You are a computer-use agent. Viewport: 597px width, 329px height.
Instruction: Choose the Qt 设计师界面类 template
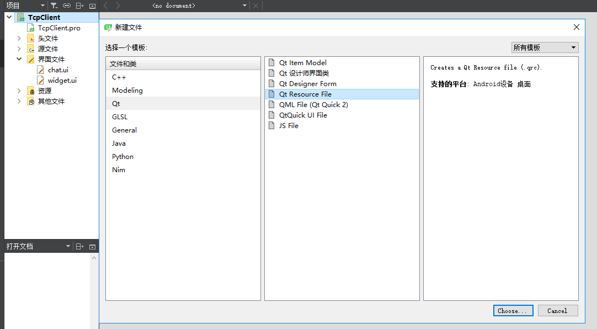(342, 73)
